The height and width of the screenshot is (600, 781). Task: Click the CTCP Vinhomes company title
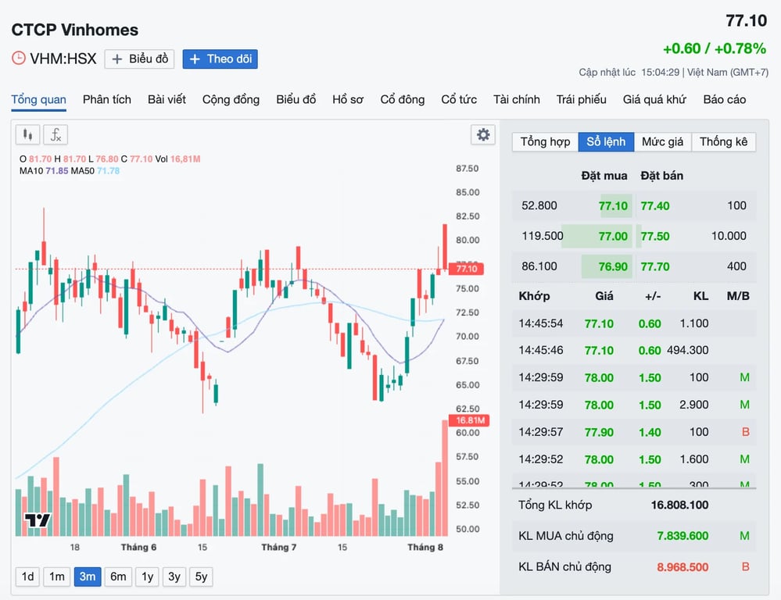point(75,30)
